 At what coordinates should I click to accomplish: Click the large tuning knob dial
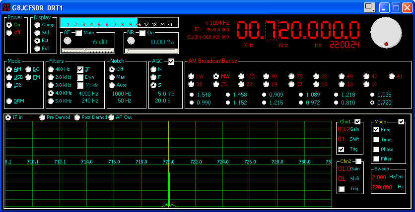pyautogui.click(x=388, y=34)
